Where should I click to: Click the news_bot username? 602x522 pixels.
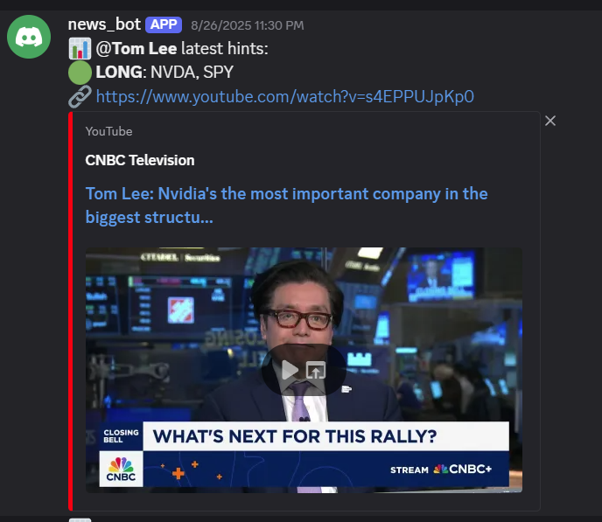click(104, 24)
